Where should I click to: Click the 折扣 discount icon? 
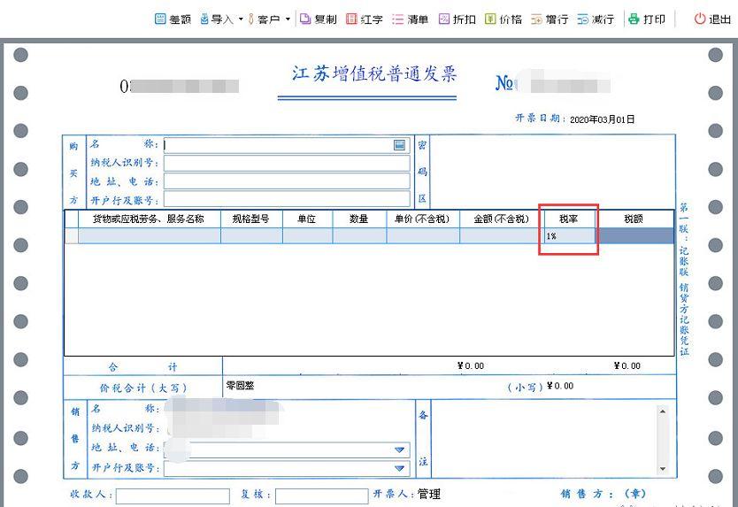(x=444, y=19)
